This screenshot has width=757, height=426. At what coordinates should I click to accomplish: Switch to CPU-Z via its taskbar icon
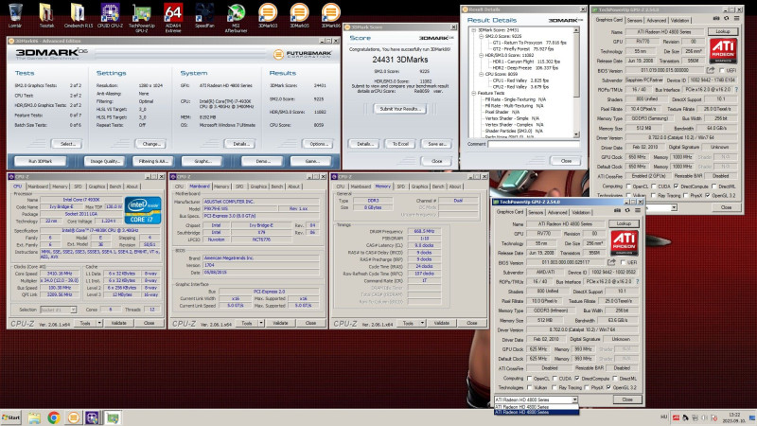point(92,417)
